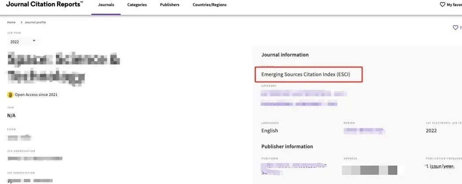The width and height of the screenshot is (462, 184).
Task: Click the Journal information heading
Action: point(285,55)
